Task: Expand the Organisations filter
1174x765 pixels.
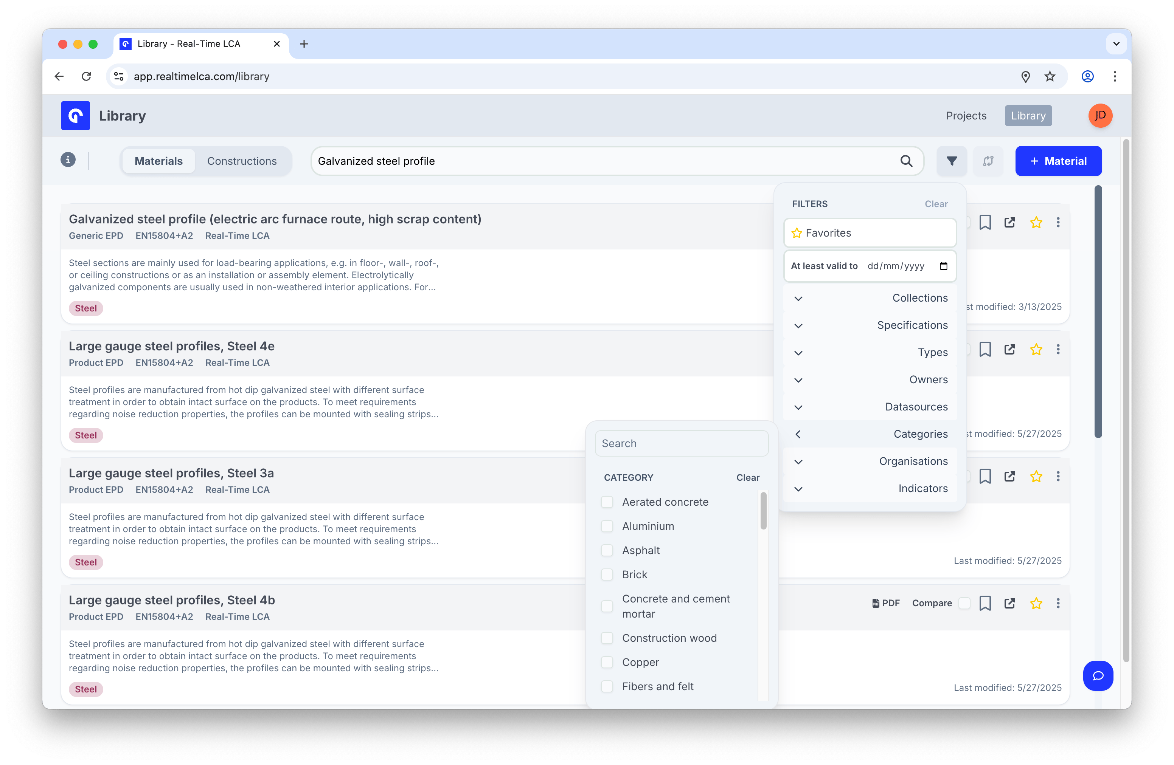Action: point(870,461)
